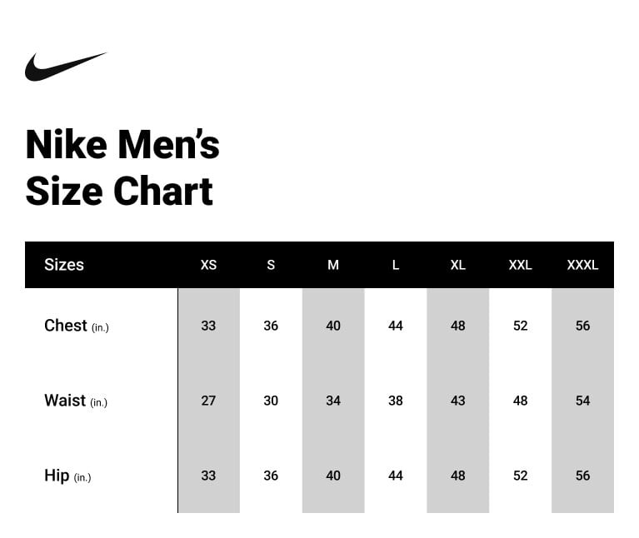Screen dimensions: 639x538
Task: Click the chest value 40 for size M
Action: tap(333, 326)
